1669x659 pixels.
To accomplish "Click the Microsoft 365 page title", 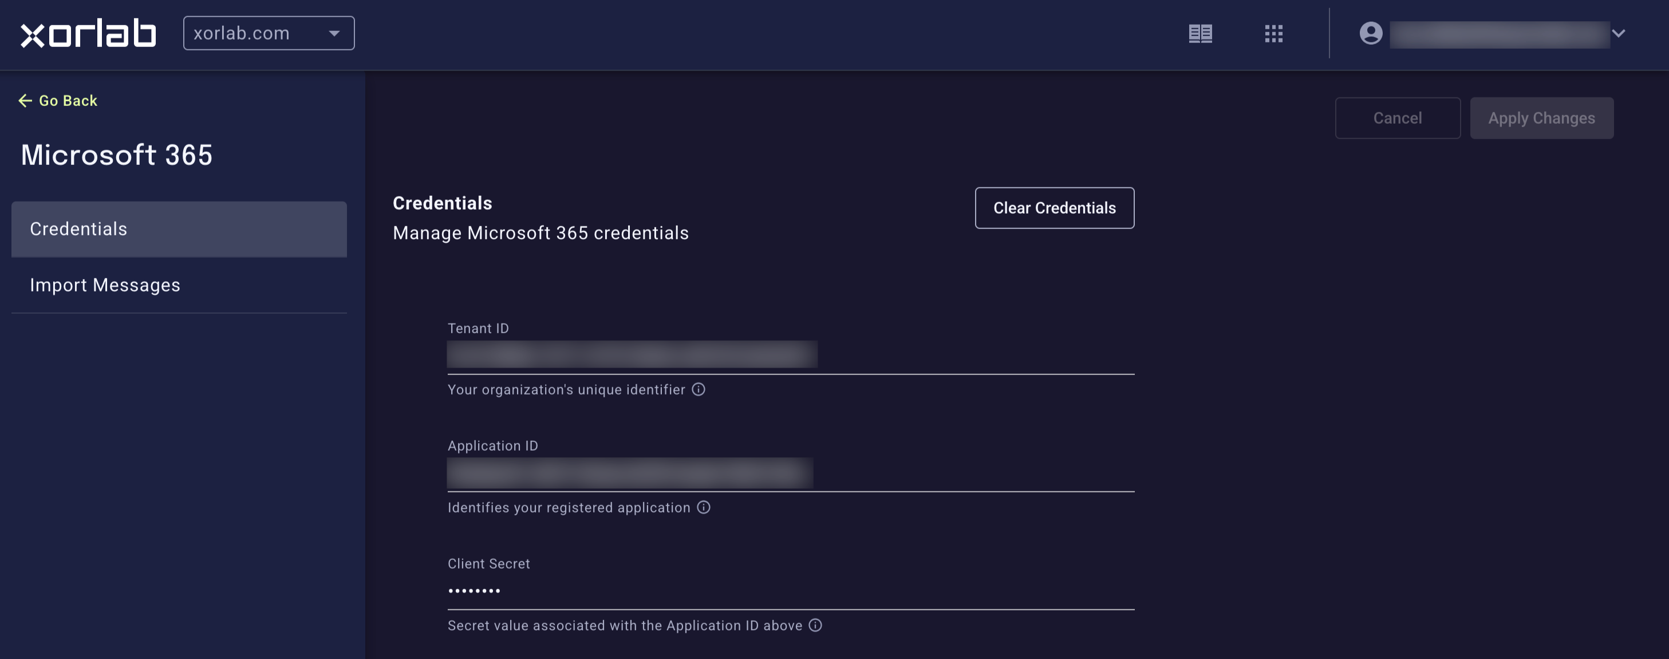I will 117,155.
